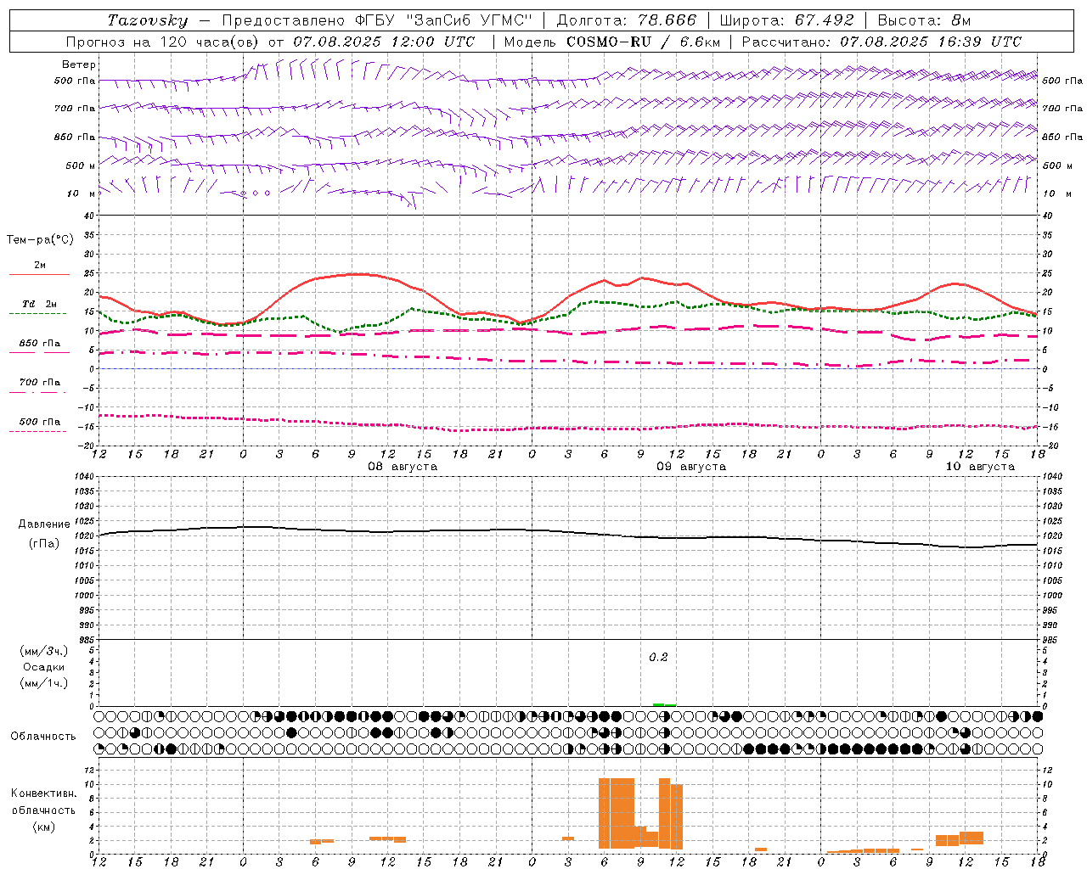Click the 10 августа date label

pyautogui.click(x=980, y=467)
